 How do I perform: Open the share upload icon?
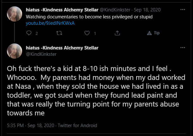point(117,33)
